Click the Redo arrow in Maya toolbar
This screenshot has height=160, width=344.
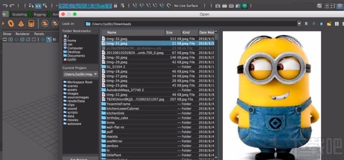coord(12,6)
